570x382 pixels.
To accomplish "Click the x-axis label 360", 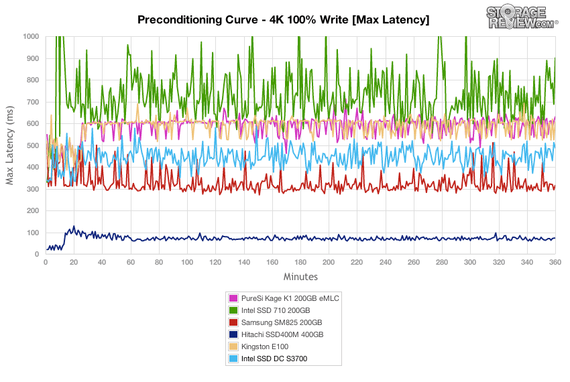I will [555, 262].
